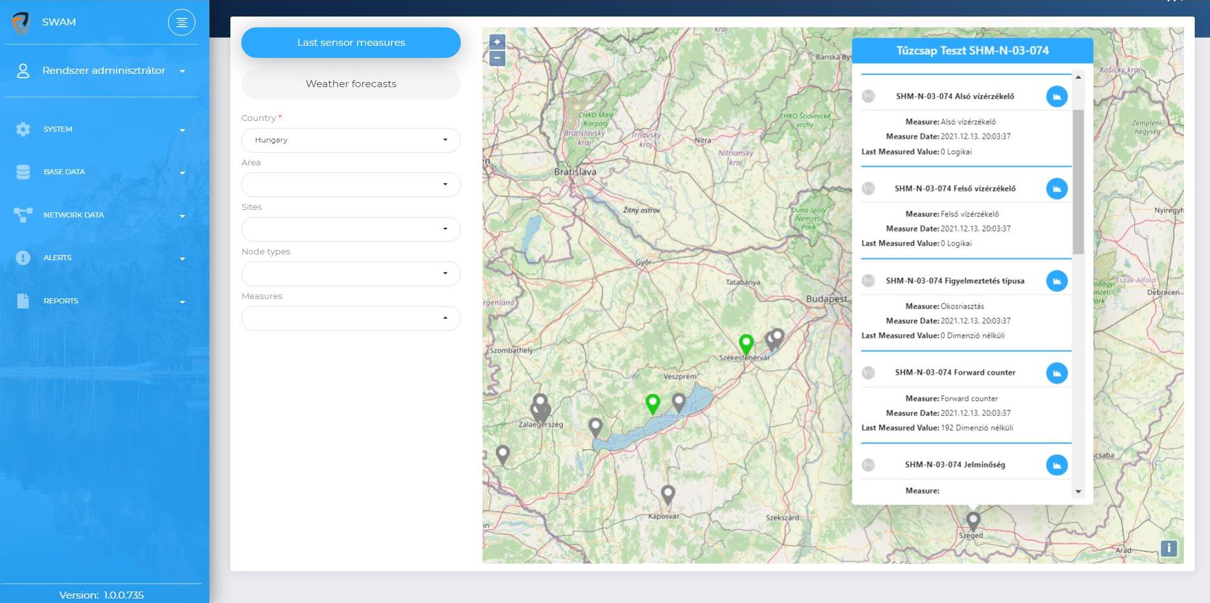Click the SWAM title link
1210x603 pixels.
coord(59,22)
